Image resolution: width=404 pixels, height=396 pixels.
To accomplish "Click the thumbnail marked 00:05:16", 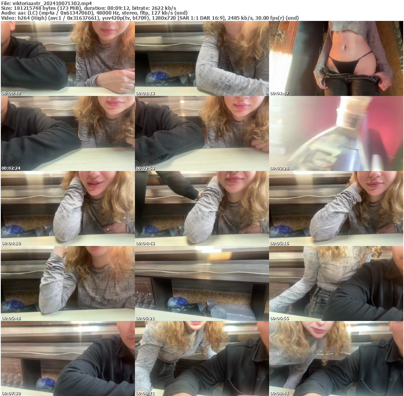I will pos(336,208).
